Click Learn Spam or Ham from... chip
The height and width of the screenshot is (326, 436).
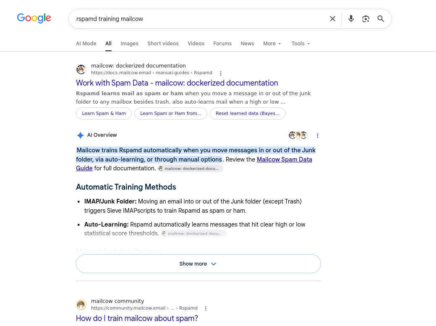tap(171, 113)
